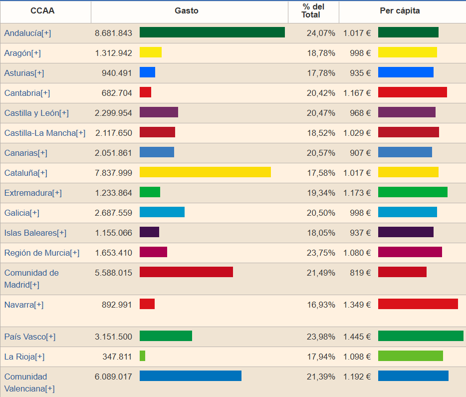
Task: Open the Castilla-La Mancha link
Action: coord(44,133)
